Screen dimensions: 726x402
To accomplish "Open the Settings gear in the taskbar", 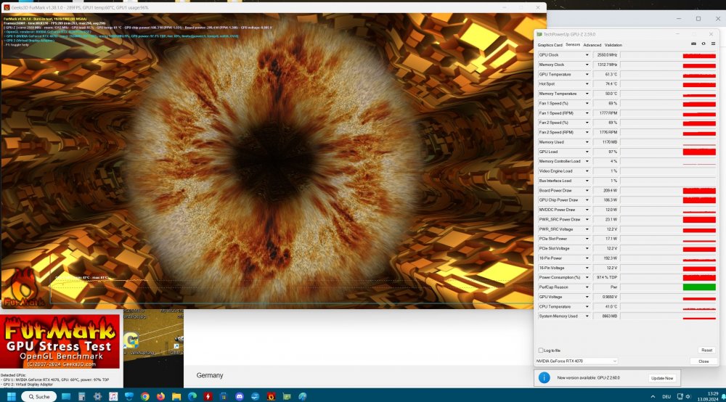I will 98,396.
